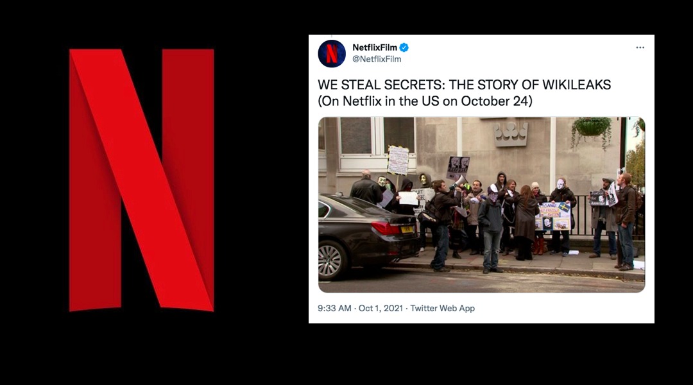The image size is (693, 385).
Task: Click the NetflixFilm display name
Action: click(x=375, y=47)
